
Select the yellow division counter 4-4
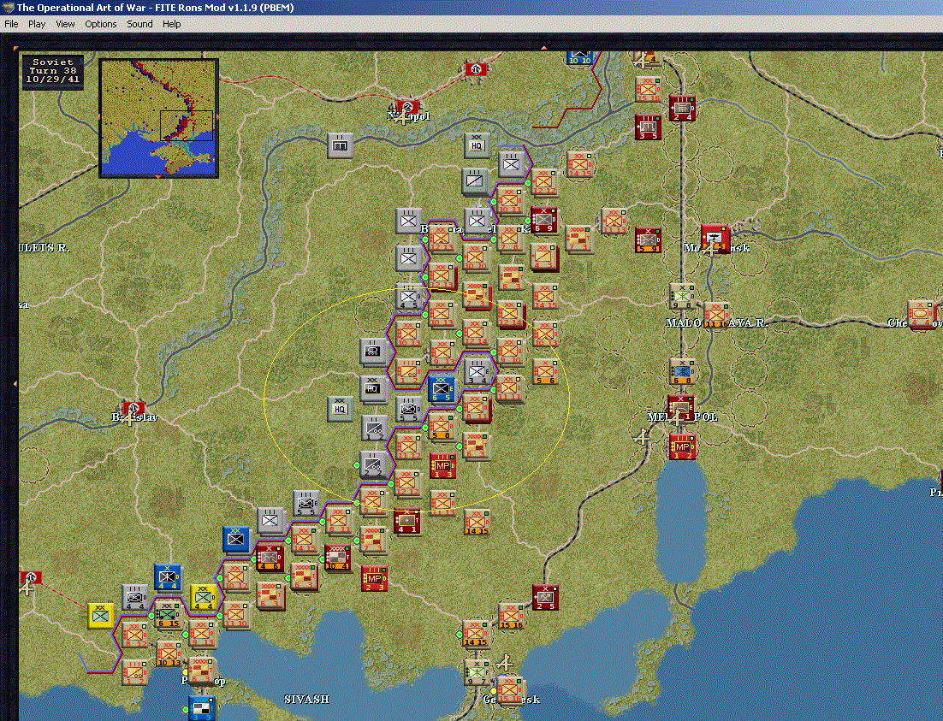[x=204, y=596]
